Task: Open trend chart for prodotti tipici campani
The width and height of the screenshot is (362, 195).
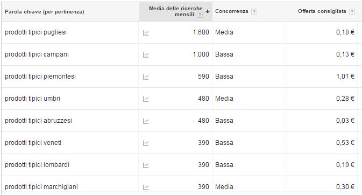Action: [x=146, y=55]
